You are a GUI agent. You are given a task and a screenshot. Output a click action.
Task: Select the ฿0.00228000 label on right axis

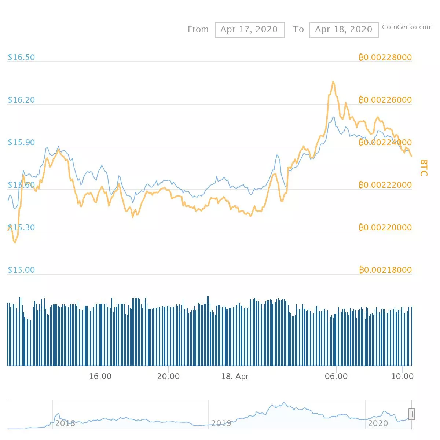tap(385, 57)
